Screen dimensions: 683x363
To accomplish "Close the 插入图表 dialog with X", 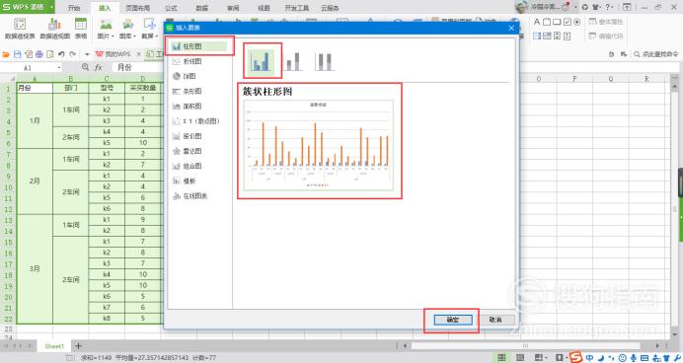I will pos(511,28).
